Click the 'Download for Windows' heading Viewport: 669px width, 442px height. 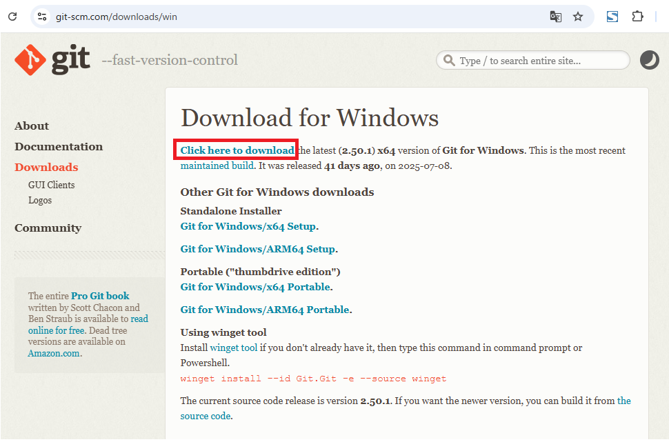coord(310,118)
